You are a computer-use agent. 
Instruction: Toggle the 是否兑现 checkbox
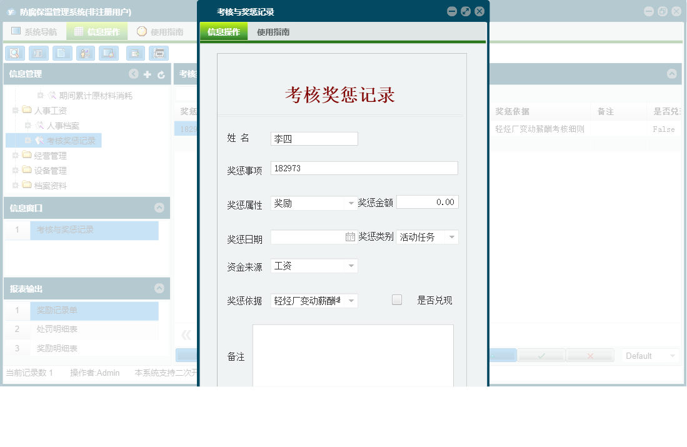pos(396,299)
